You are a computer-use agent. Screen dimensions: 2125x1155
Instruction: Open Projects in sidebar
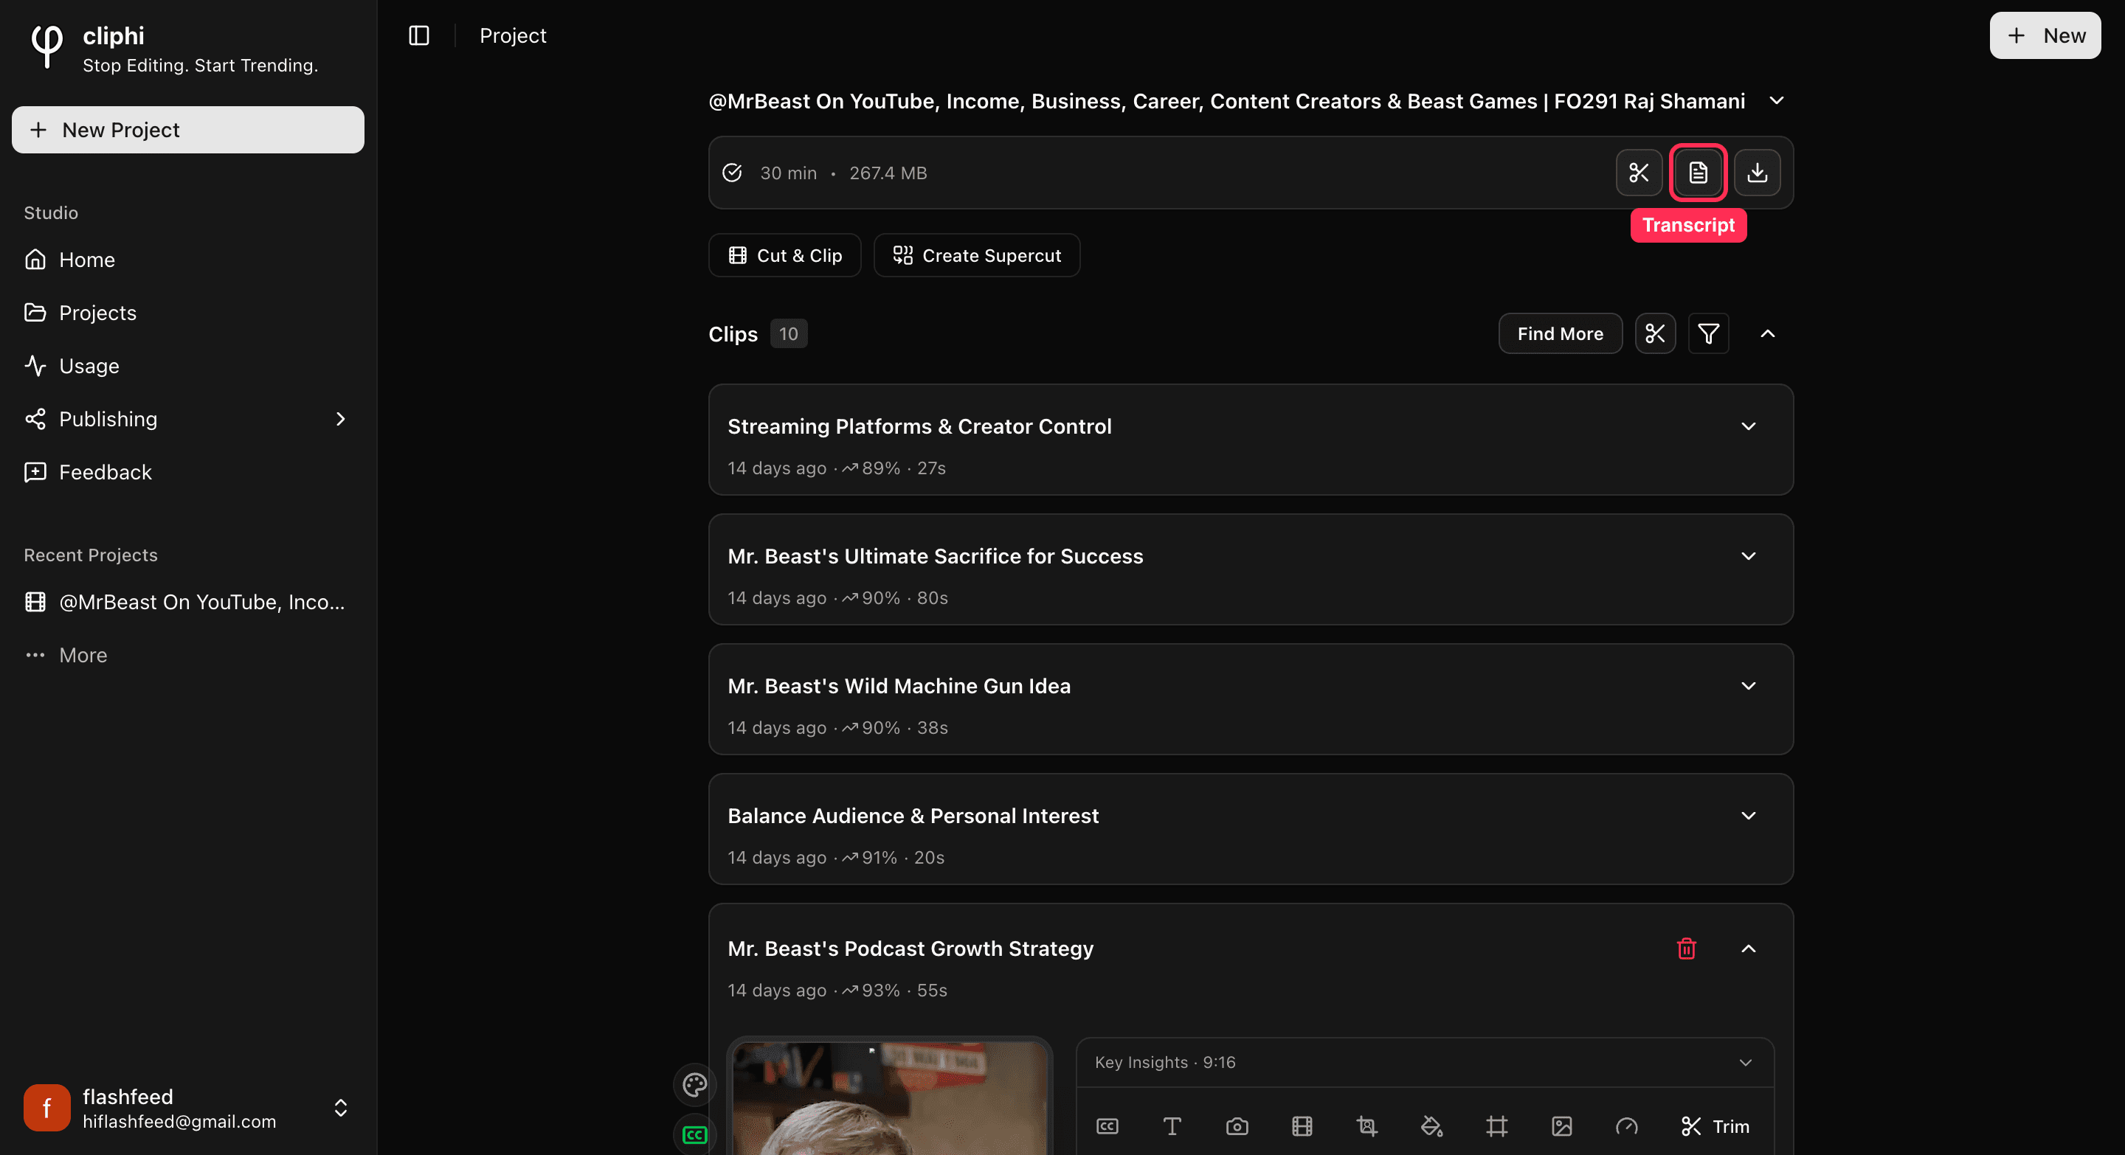188,313
